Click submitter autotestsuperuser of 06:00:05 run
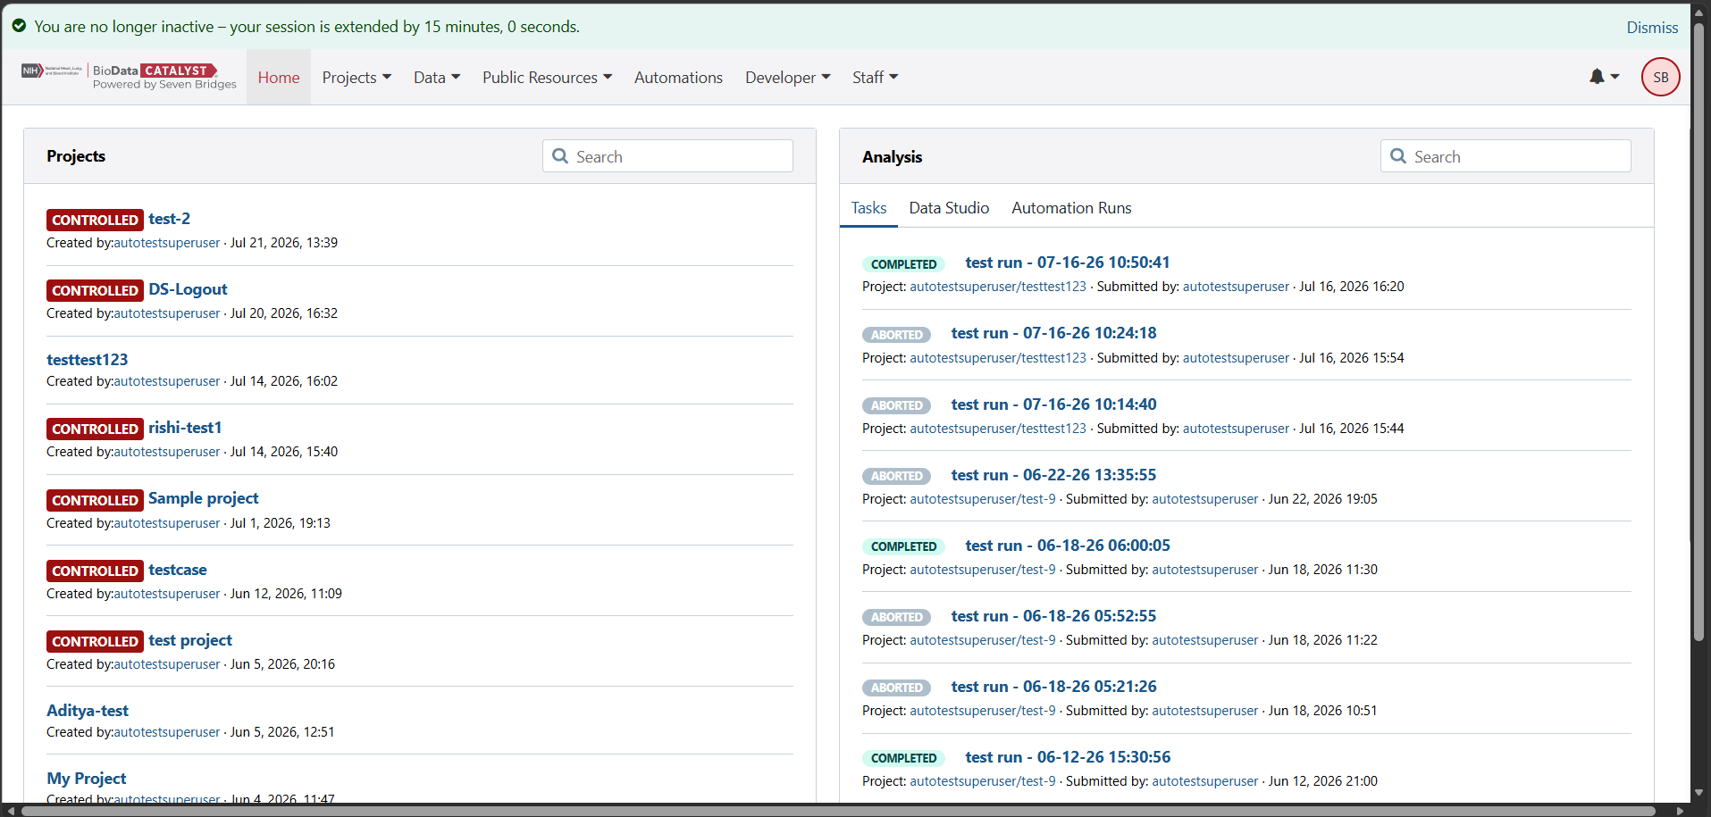The width and height of the screenshot is (1711, 817). pyautogui.click(x=1204, y=570)
